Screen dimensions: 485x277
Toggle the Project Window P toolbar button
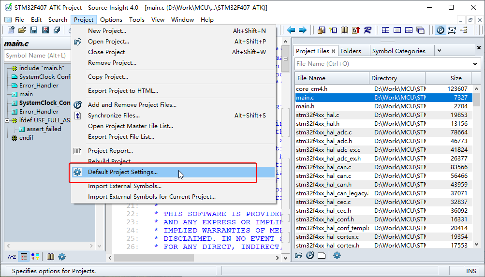coord(441,30)
